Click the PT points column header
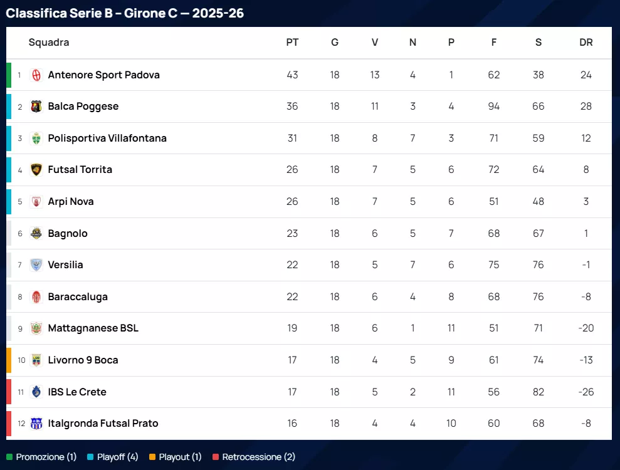 coord(292,43)
